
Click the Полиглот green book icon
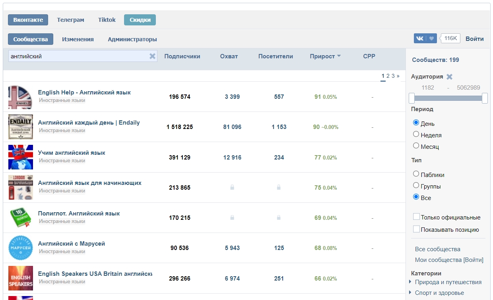pos(21,218)
